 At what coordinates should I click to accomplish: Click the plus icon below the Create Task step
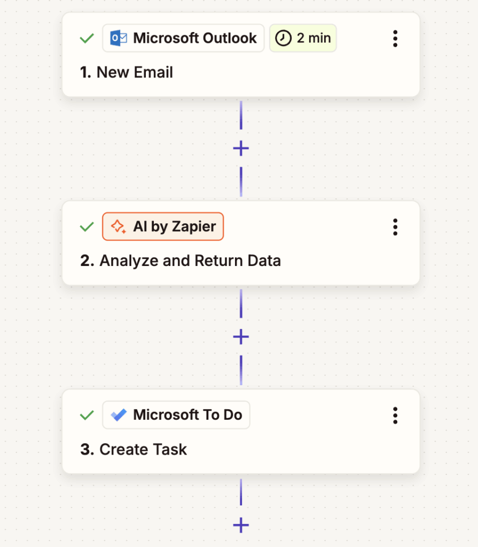[x=241, y=525]
